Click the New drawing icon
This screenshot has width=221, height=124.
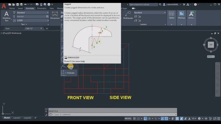pyautogui.click(x=10, y=4)
